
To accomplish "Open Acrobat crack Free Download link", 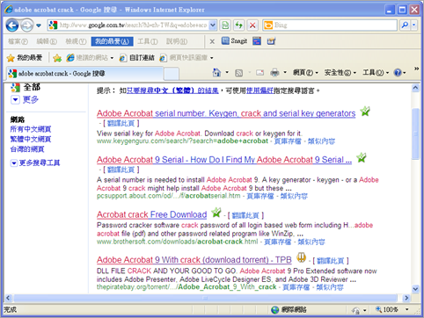I will 152,214.
